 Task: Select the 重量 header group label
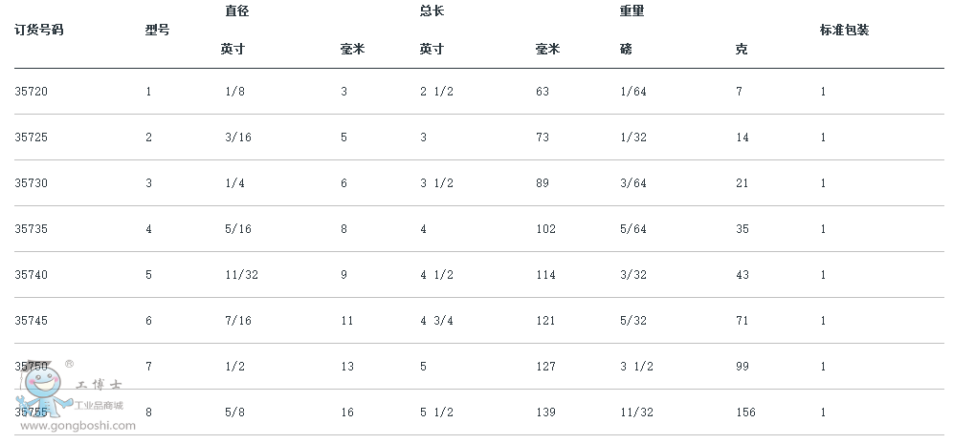632,11
